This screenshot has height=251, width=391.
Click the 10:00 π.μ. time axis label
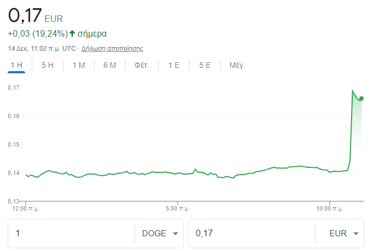click(328, 208)
